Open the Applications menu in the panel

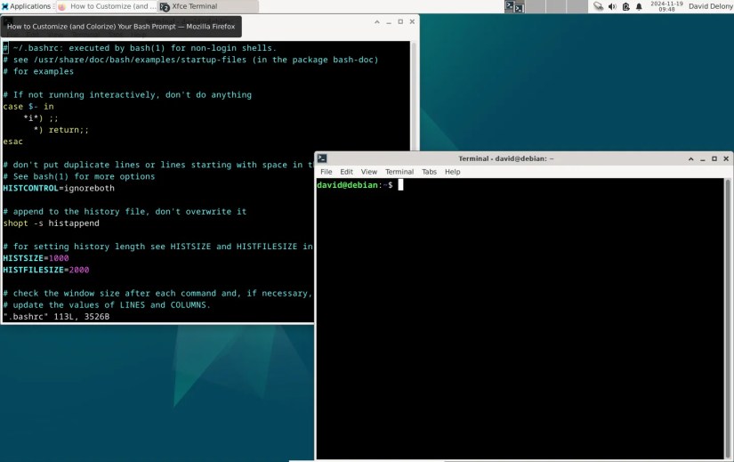pyautogui.click(x=26, y=6)
